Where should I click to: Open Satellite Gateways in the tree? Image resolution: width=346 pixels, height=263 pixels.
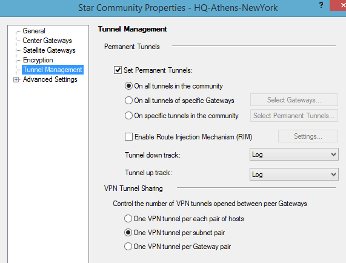(49, 50)
